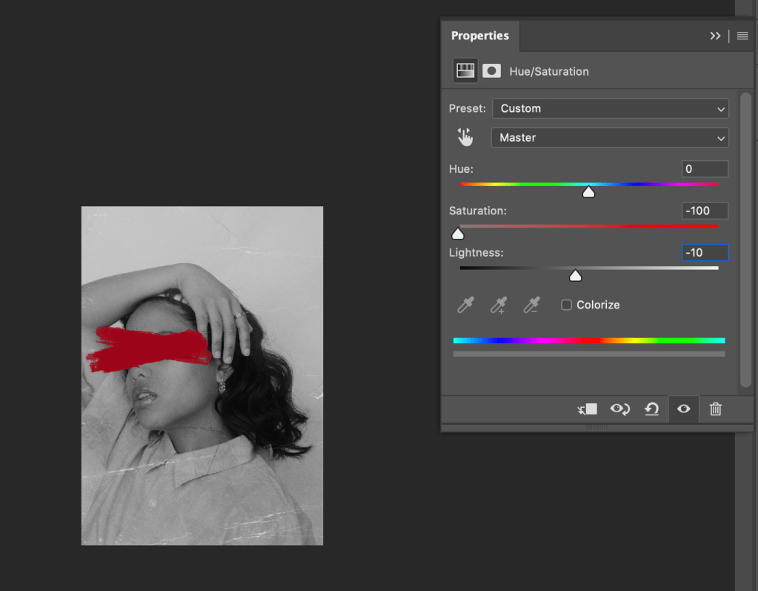Click the Saturation value field
Viewport: 758px width, 591px height.
tap(705, 211)
